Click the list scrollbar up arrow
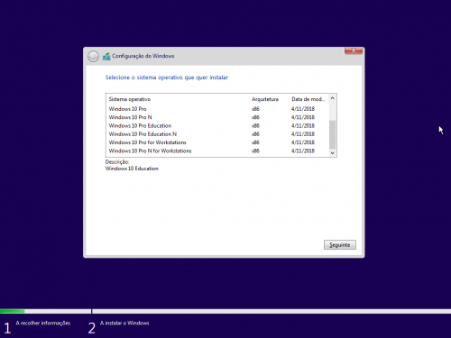451x338 pixels. 332,98
